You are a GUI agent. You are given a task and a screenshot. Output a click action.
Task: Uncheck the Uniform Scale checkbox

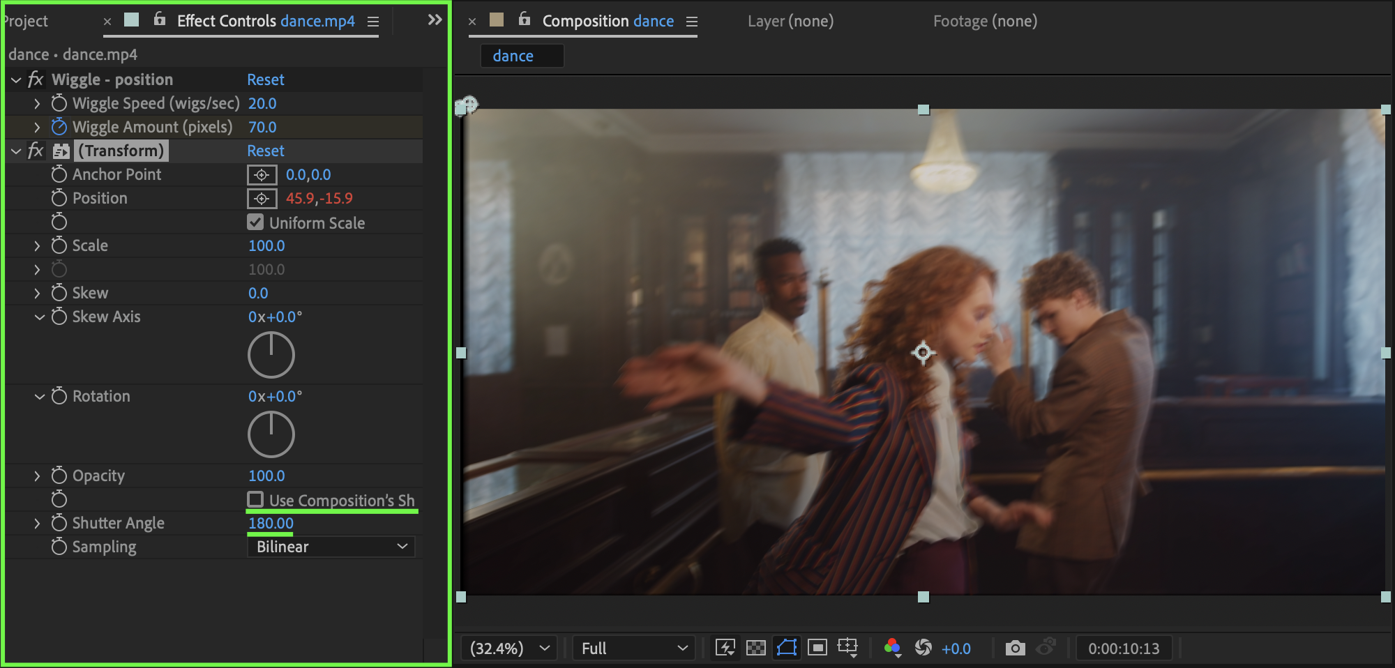255,222
